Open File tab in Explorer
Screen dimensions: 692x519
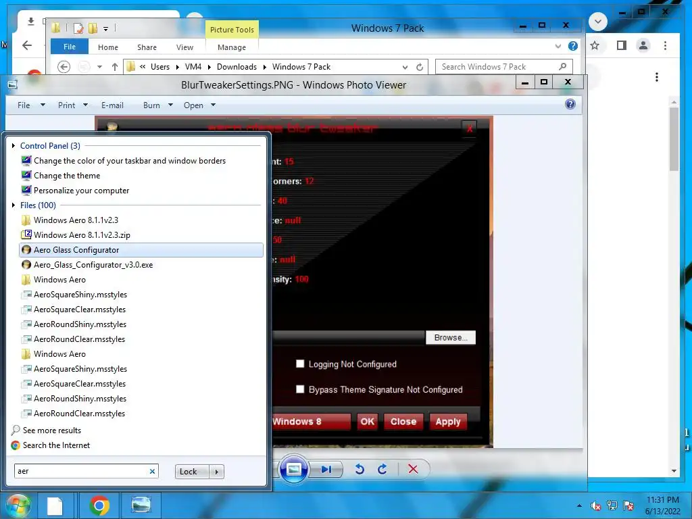tap(70, 47)
